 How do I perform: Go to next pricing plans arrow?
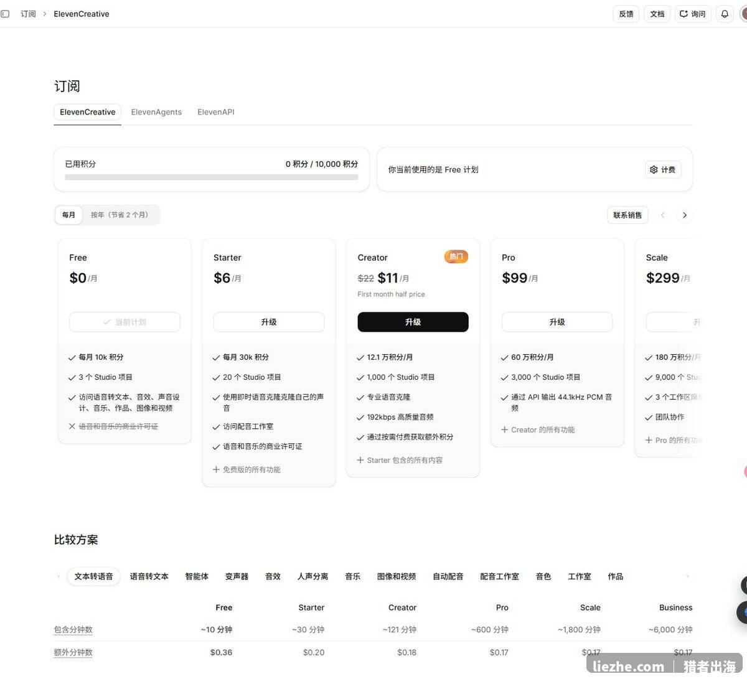click(x=685, y=215)
